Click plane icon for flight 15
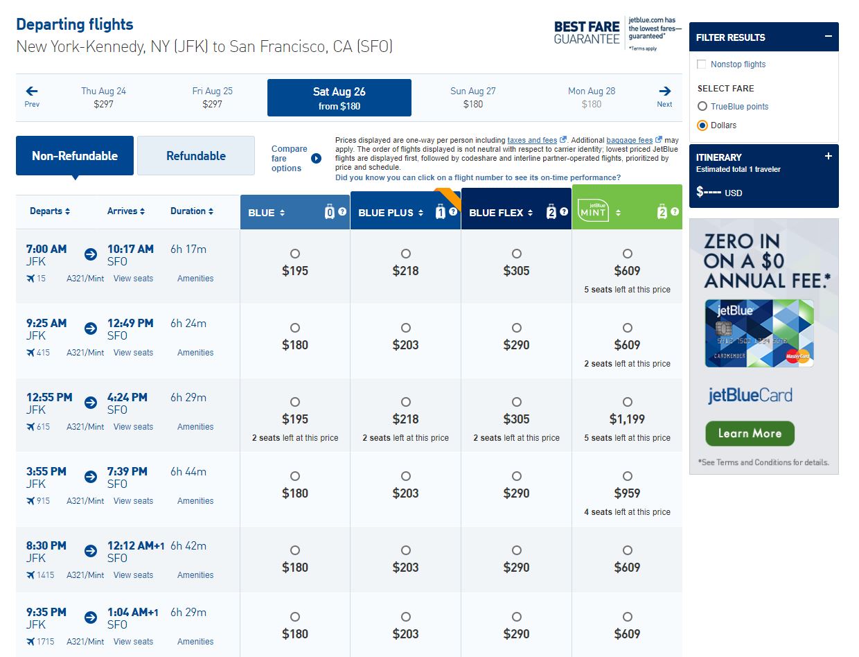Screen dimensions: 859x657 30,279
